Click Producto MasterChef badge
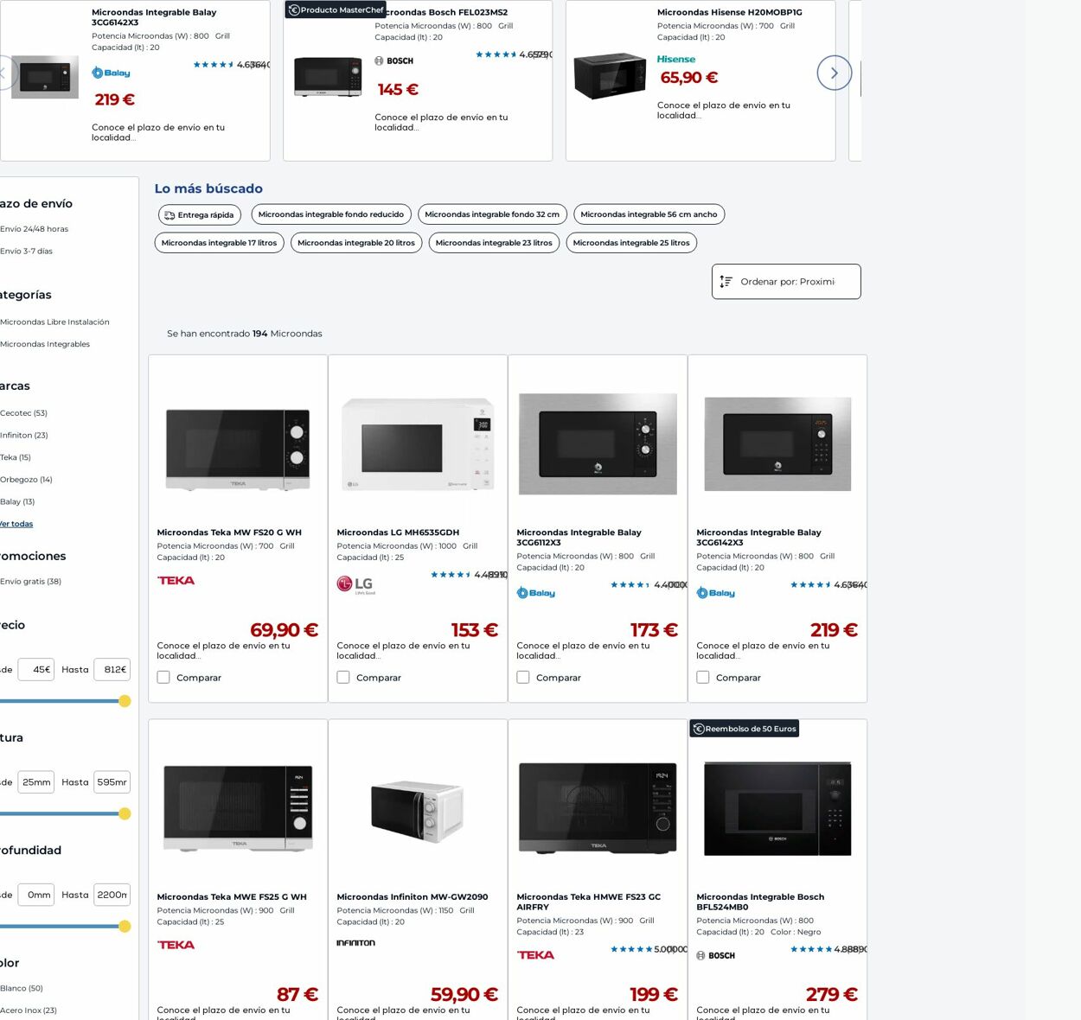 point(336,10)
